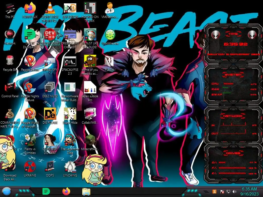
Task: Open the HOOKED ON XONIX shortcut
Action: click(x=90, y=12)
